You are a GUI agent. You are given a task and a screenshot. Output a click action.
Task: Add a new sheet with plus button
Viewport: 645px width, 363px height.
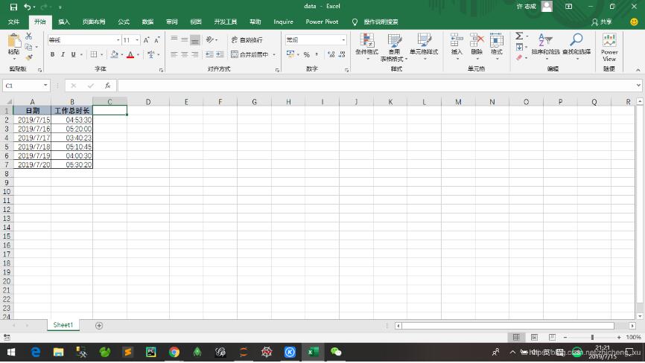pos(99,325)
